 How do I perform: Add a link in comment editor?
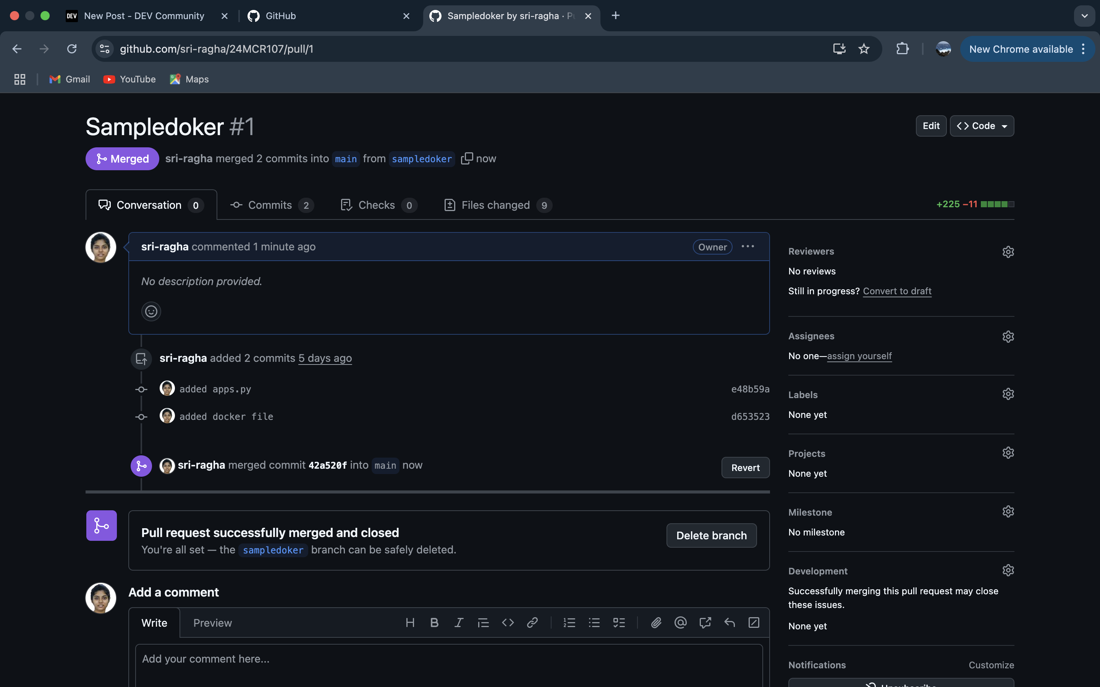click(532, 622)
